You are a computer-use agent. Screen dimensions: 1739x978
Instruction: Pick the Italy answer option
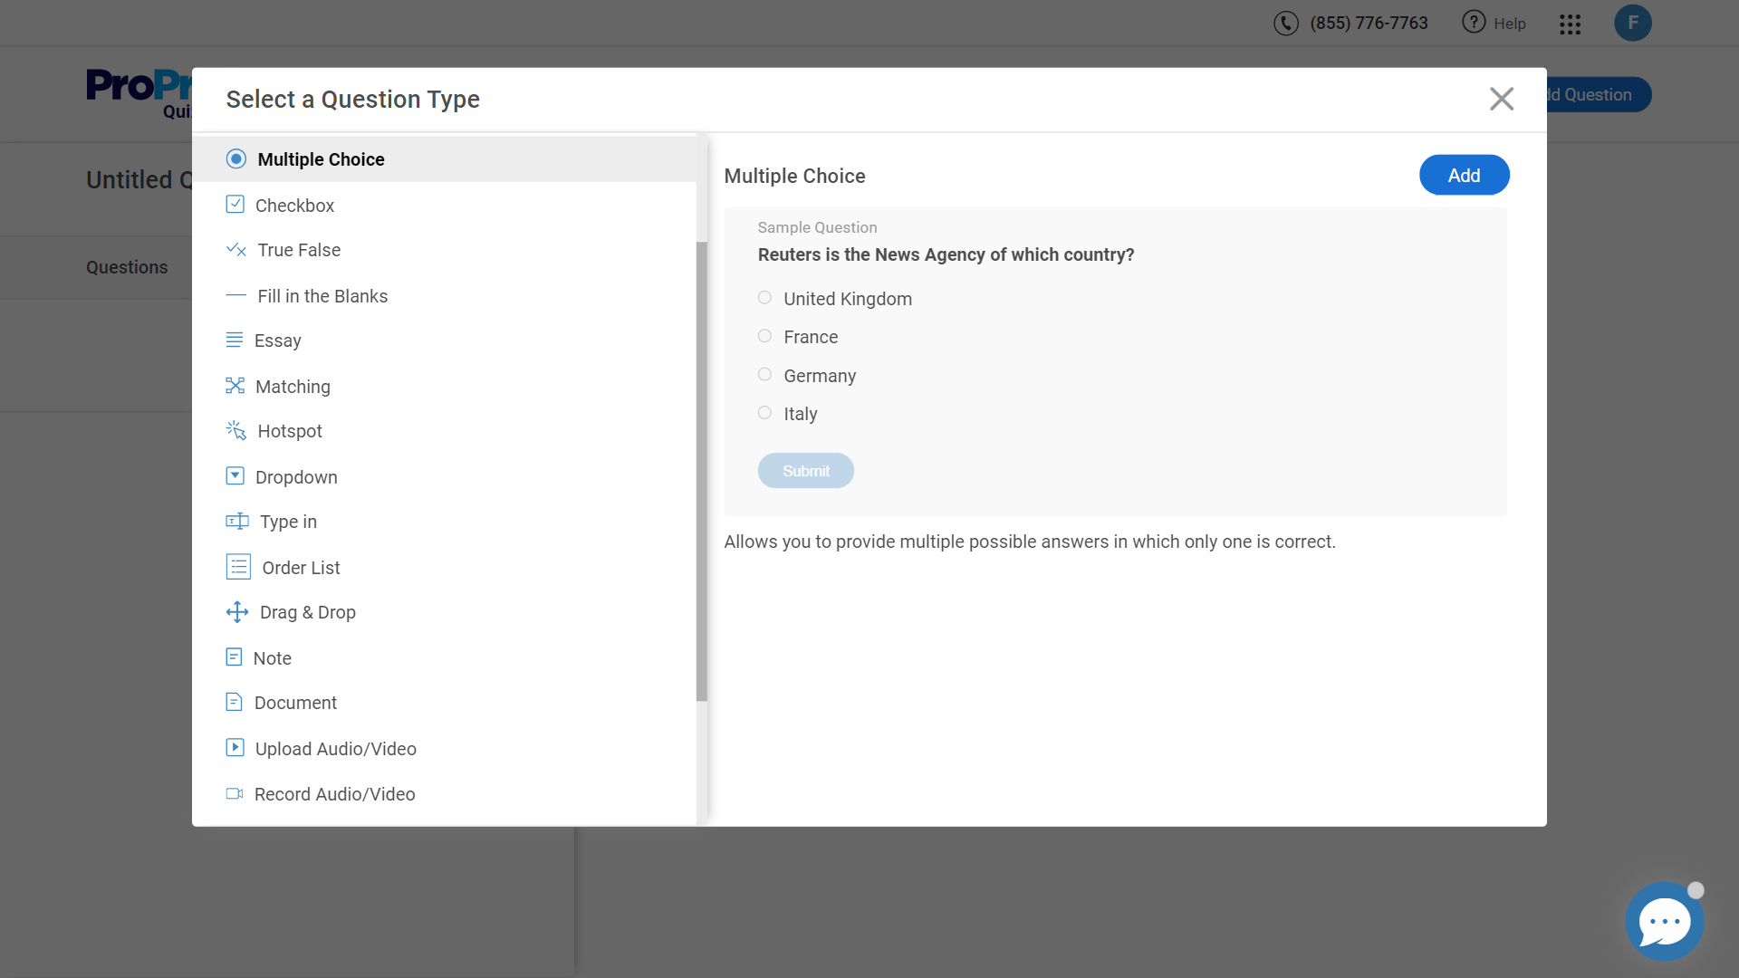point(764,413)
